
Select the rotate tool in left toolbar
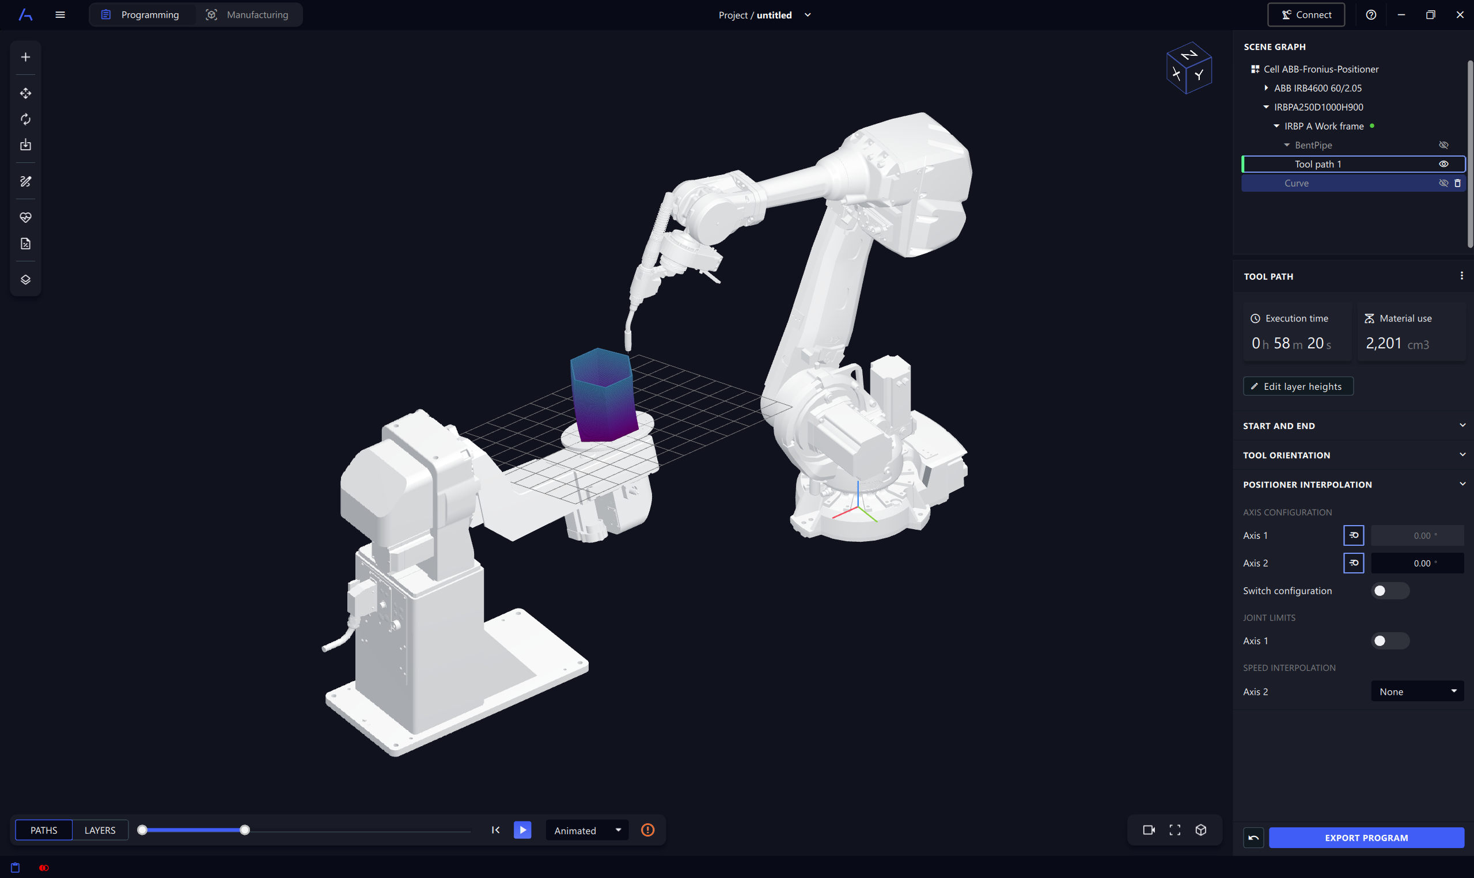pos(25,119)
